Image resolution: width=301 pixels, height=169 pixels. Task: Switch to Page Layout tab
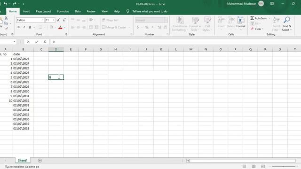pyautogui.click(x=43, y=11)
